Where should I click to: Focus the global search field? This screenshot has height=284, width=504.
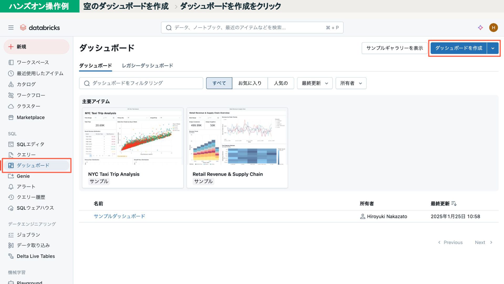252,28
